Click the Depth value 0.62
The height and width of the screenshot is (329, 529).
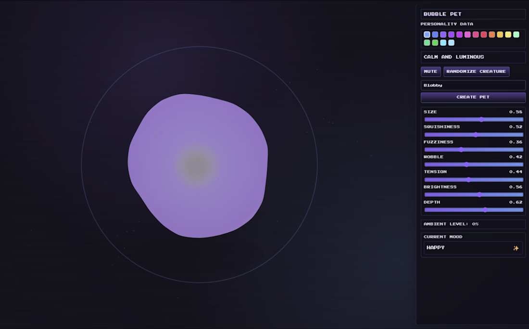click(516, 202)
